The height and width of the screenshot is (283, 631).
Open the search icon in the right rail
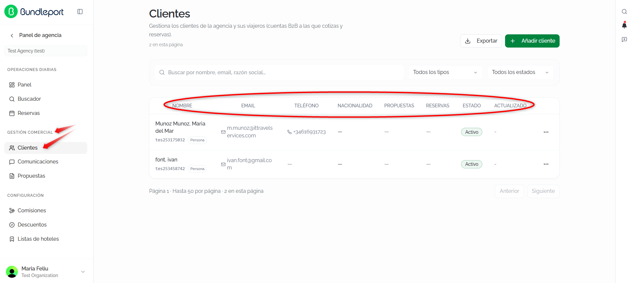click(624, 12)
